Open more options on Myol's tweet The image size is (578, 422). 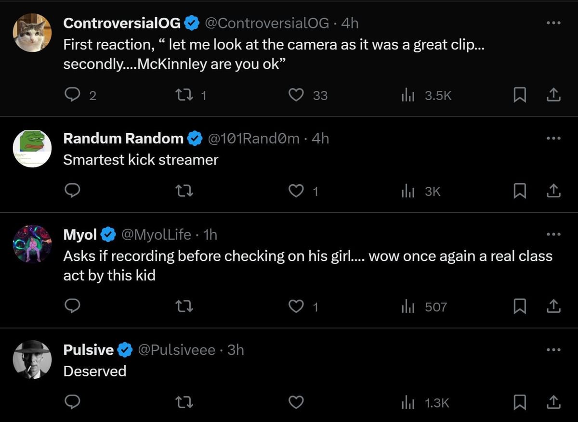tap(553, 235)
